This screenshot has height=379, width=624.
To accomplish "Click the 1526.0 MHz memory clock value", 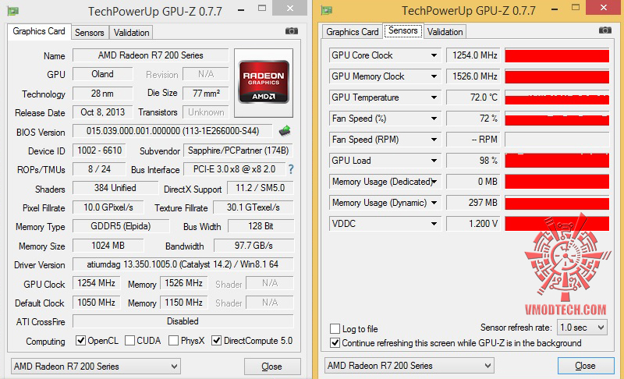I will pos(473,76).
